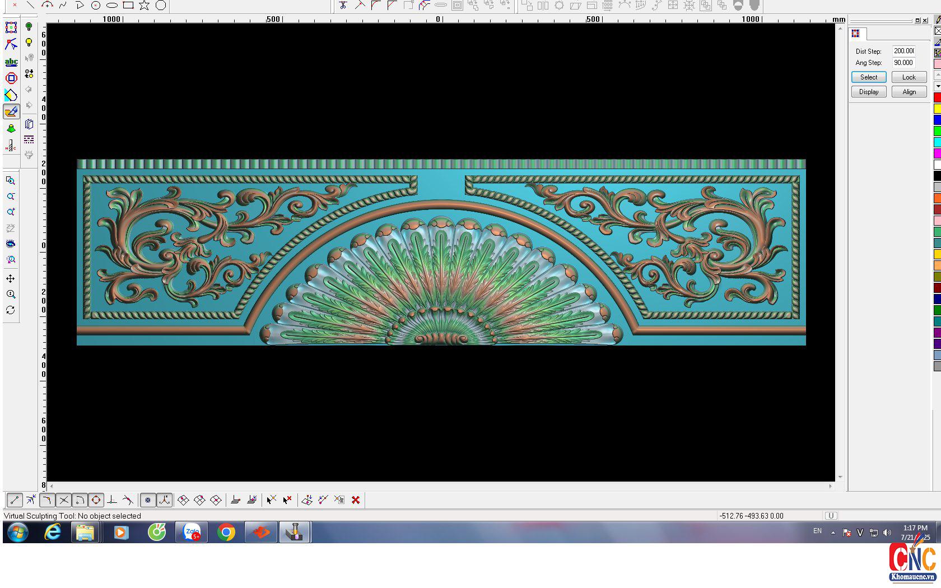
Task: Click the star shape drawing tool
Action: (145, 6)
